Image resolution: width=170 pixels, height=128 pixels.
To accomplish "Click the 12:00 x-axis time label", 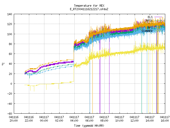I will pyautogui.click(x=134, y=121).
